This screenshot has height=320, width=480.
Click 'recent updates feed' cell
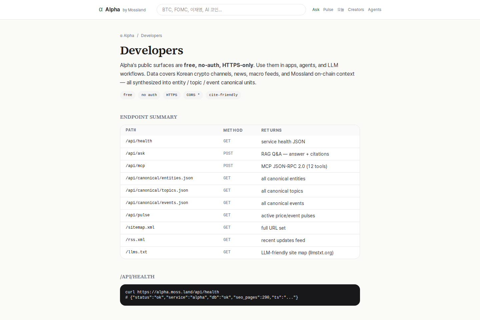(283, 240)
